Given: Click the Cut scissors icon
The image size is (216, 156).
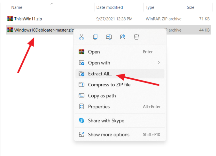Looking at the screenshot, I should pyautogui.click(x=81, y=37).
